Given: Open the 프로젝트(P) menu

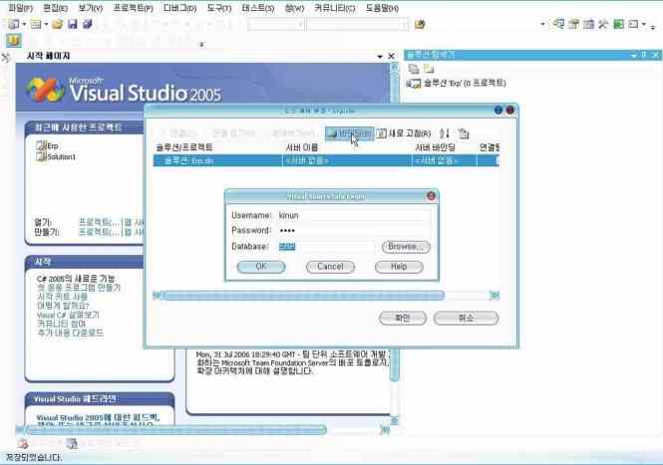Looking at the screenshot, I should pyautogui.click(x=133, y=8).
